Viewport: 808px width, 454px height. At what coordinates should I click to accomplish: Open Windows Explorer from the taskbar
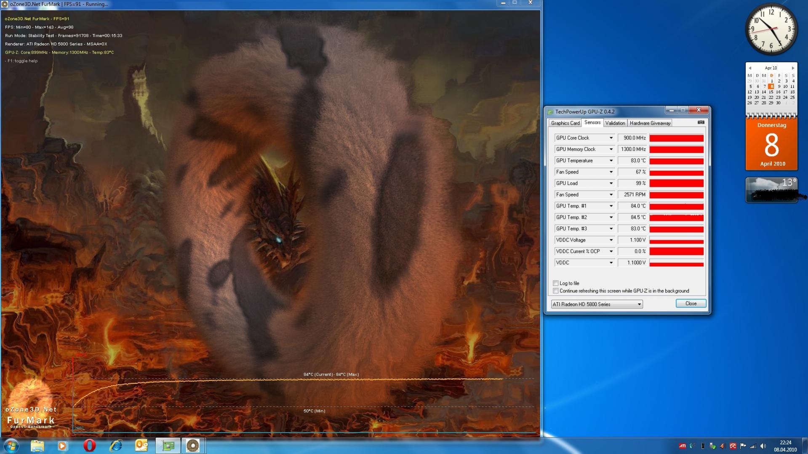(37, 446)
